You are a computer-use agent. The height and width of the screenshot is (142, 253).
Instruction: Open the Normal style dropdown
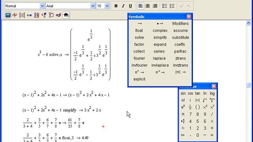click(x=42, y=6)
